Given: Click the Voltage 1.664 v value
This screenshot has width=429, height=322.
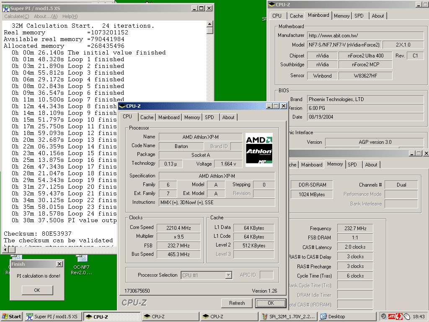Looking at the screenshot, I should click(228, 164).
